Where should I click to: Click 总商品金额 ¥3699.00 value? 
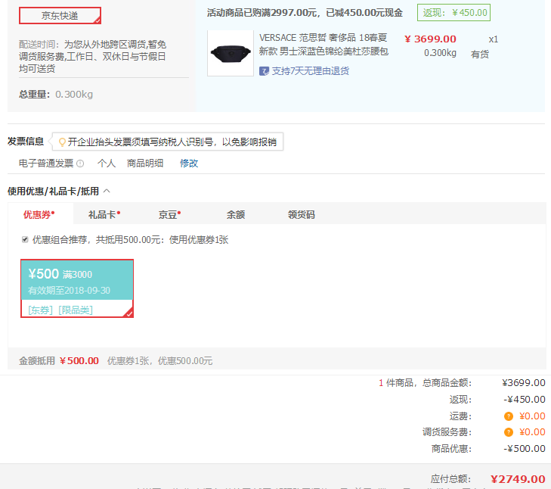click(x=524, y=383)
